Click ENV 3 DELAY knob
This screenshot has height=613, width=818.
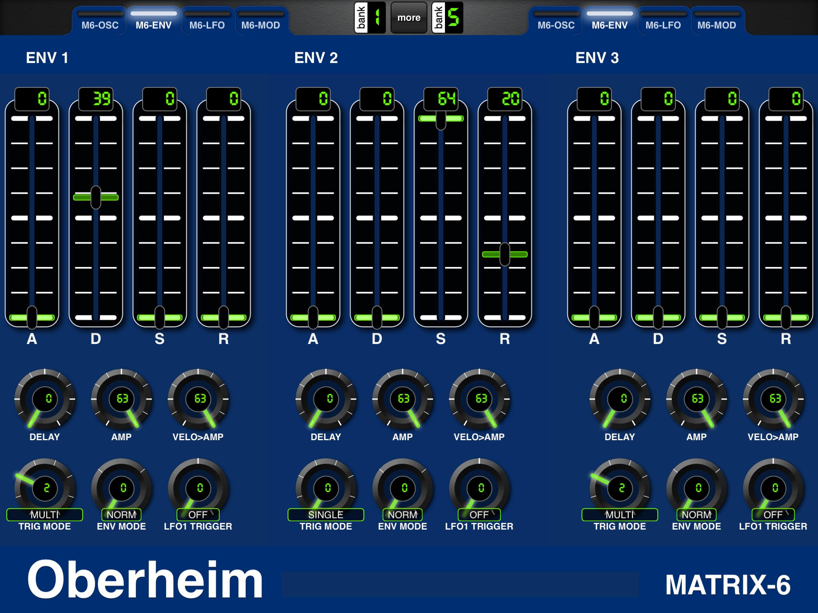click(620, 399)
